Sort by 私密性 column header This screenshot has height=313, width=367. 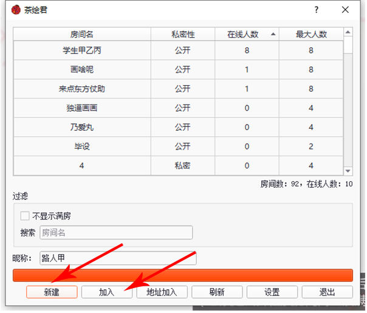coord(183,34)
